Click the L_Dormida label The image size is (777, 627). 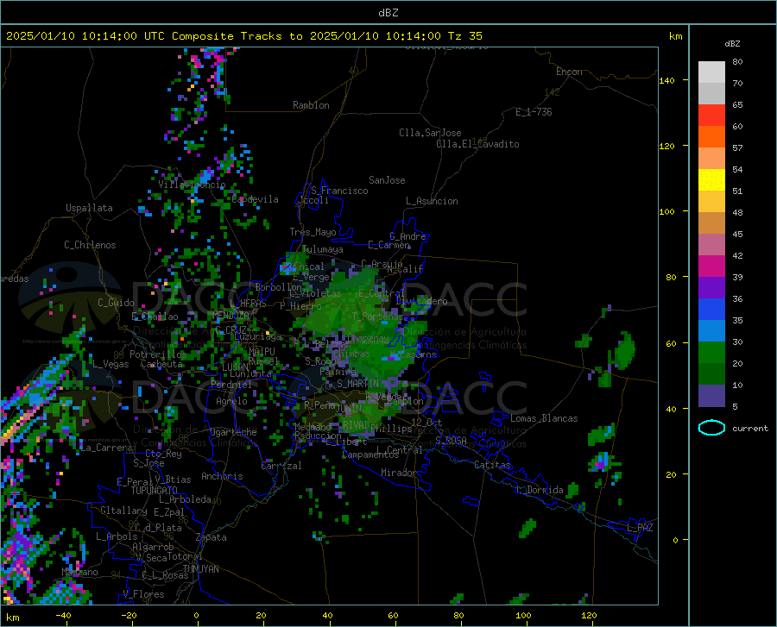540,490
